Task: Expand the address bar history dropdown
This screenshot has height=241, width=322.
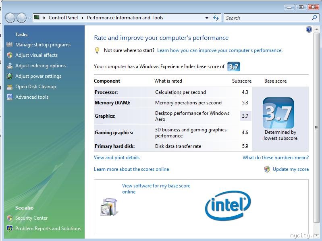Action: 207,18
